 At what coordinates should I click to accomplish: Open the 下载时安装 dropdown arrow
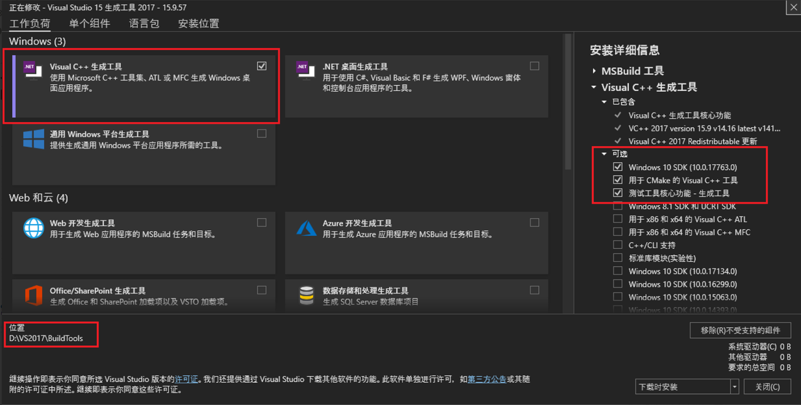(735, 387)
